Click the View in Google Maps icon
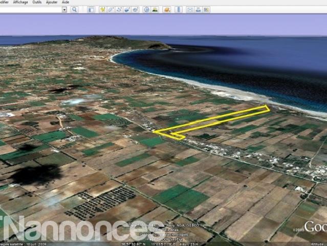 pyautogui.click(x=206, y=10)
